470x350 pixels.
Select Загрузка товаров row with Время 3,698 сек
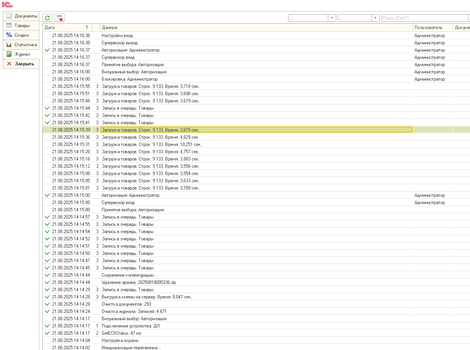256,94
